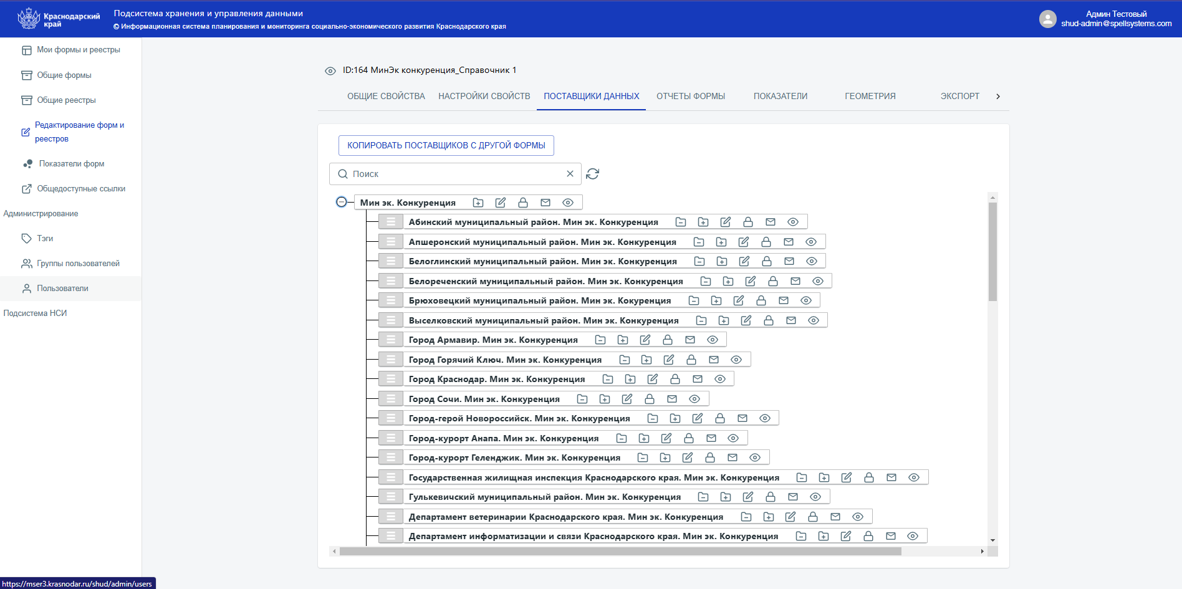Switch to the ОТЧЕТЫ ФОРМЫ tab
1182x589 pixels.
pos(690,96)
